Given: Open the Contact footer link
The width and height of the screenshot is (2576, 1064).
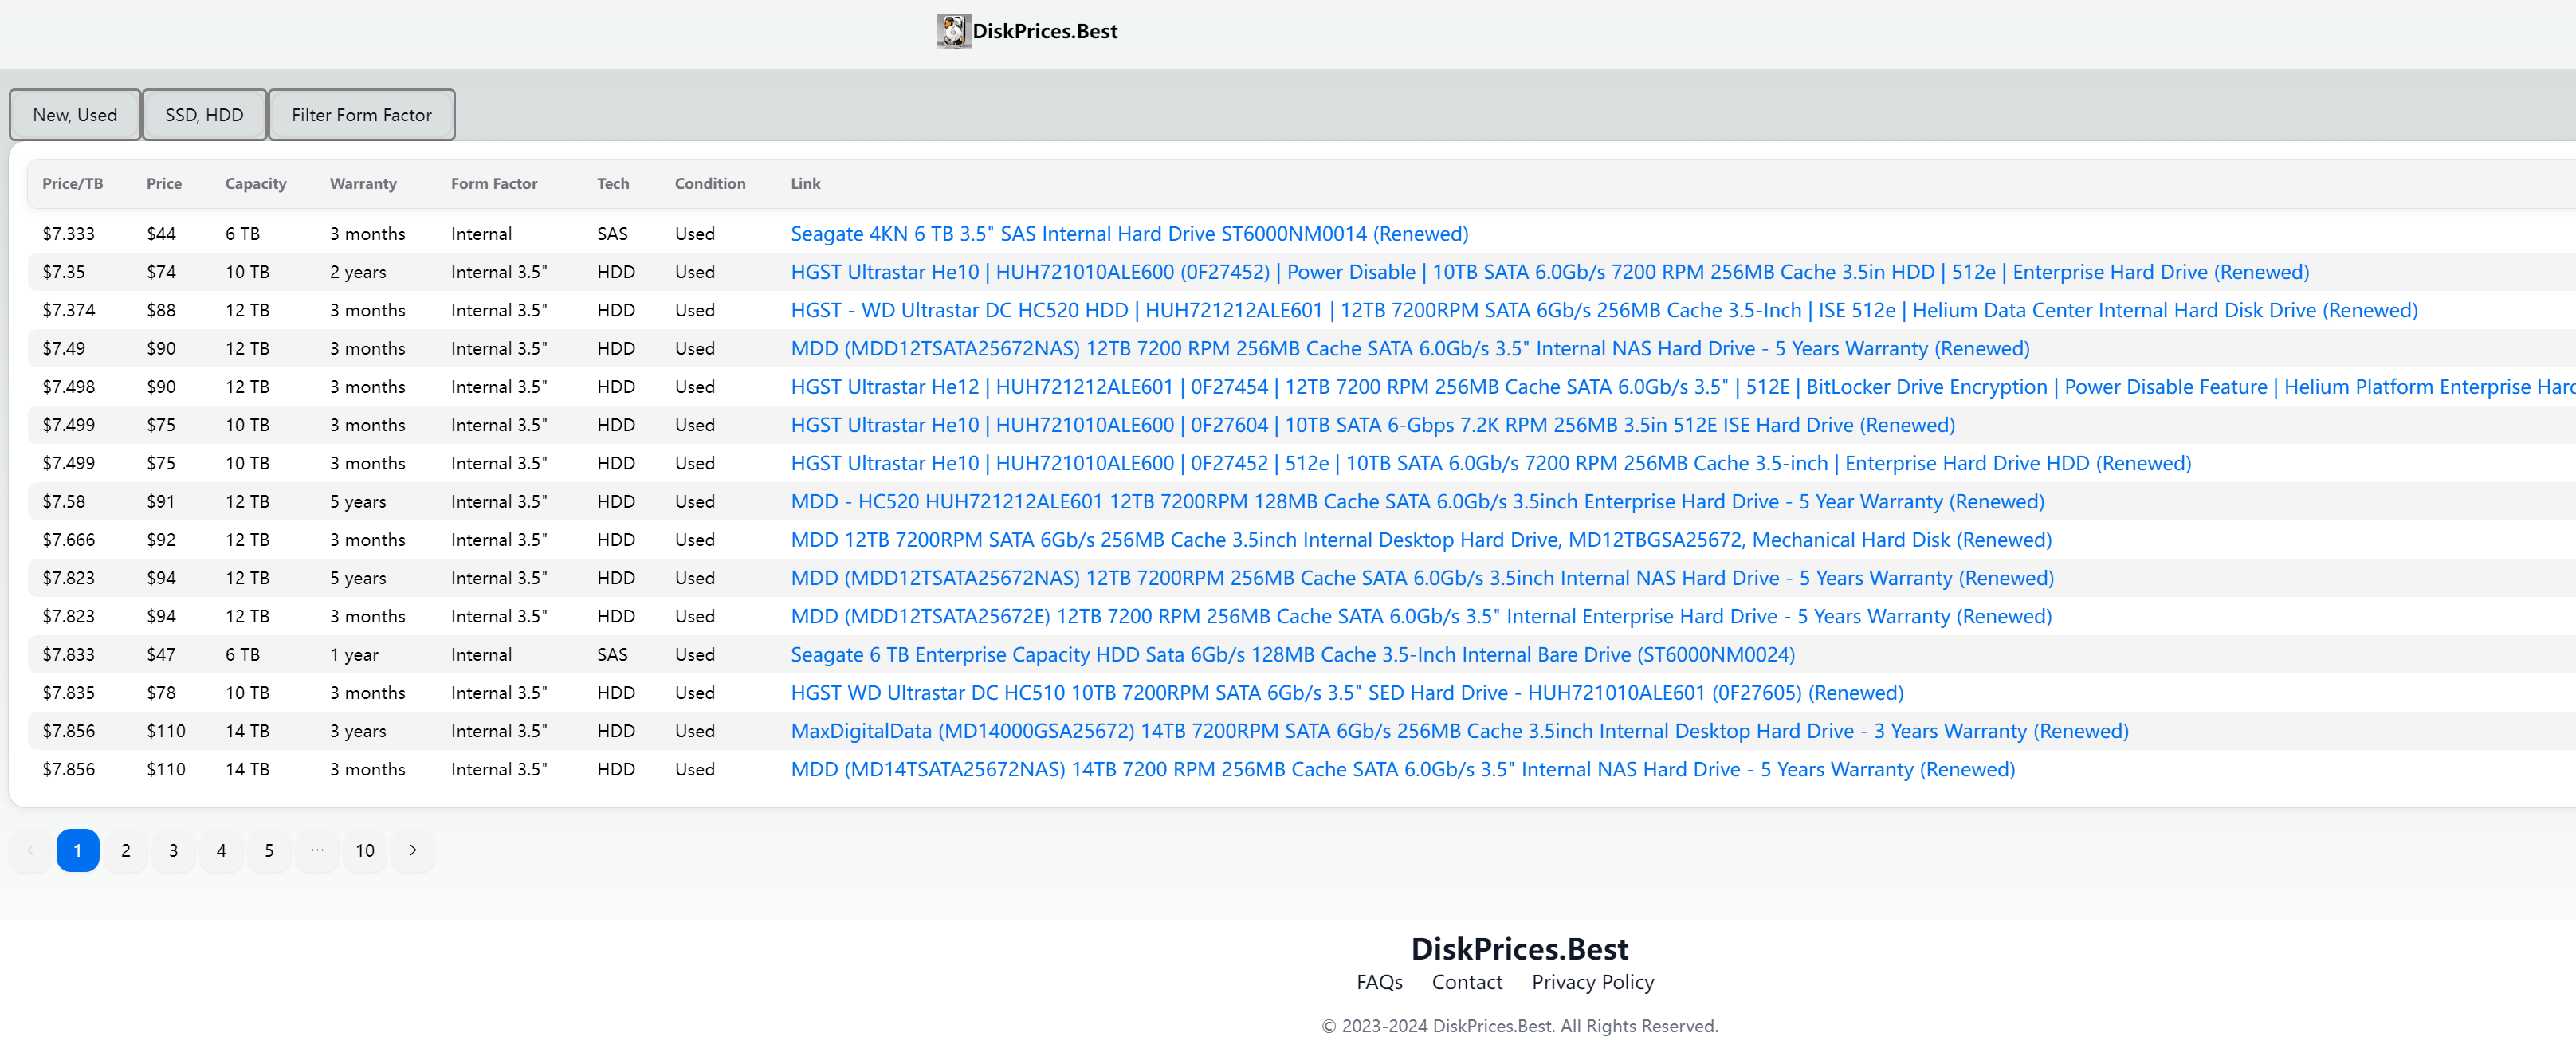Looking at the screenshot, I should 1467,982.
